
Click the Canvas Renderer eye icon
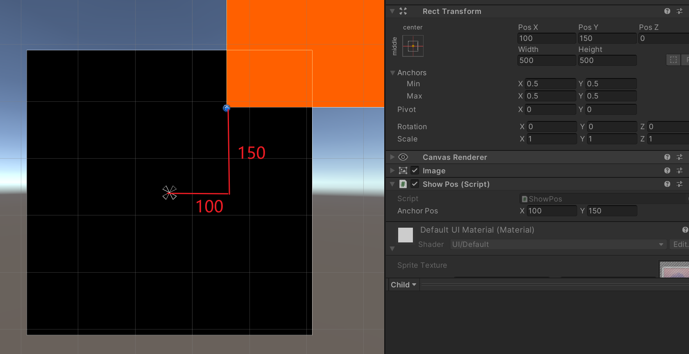tap(403, 157)
